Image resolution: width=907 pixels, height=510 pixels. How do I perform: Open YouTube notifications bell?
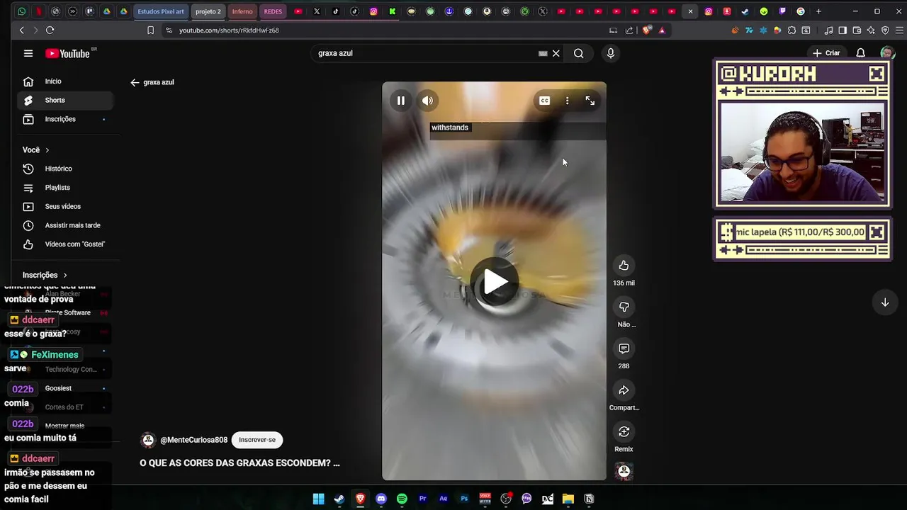pyautogui.click(x=860, y=53)
